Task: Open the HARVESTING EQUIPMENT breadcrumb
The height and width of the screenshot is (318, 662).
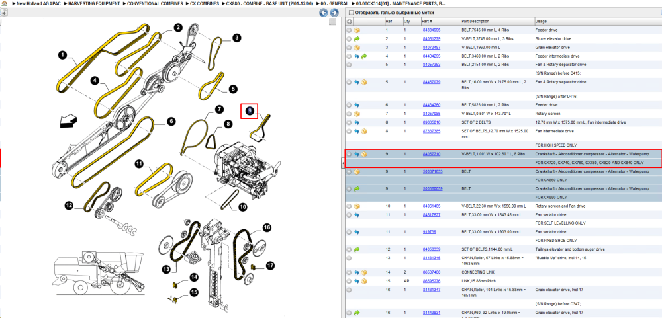Action: [95, 3]
